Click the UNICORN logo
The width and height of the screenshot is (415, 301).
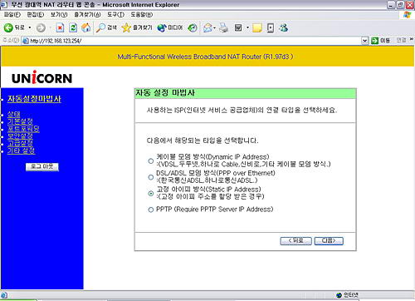(x=41, y=77)
